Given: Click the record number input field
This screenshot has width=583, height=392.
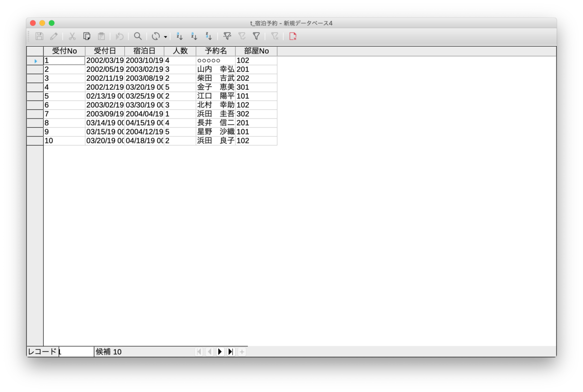Looking at the screenshot, I should tap(76, 352).
